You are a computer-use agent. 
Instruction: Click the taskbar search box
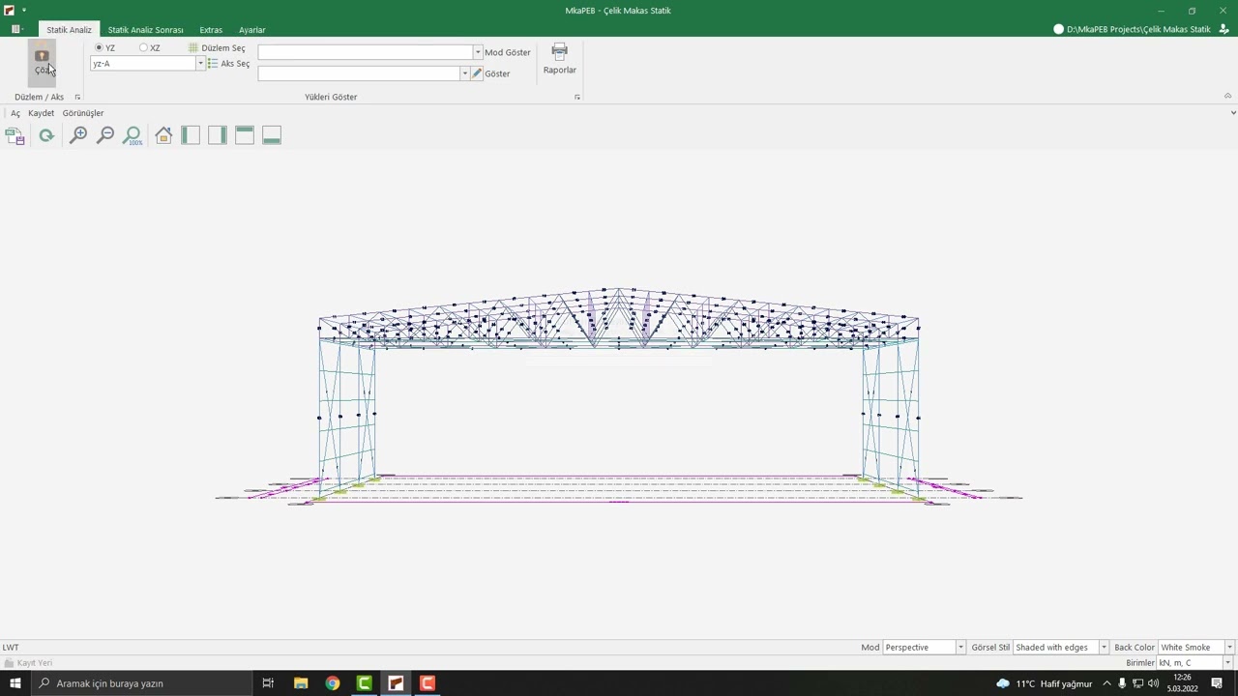click(x=141, y=683)
